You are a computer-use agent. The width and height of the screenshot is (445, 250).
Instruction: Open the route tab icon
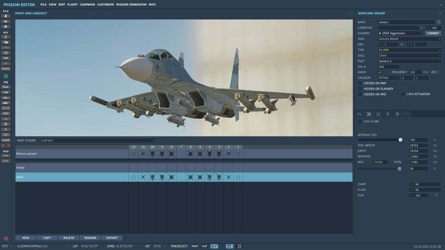tap(359, 114)
